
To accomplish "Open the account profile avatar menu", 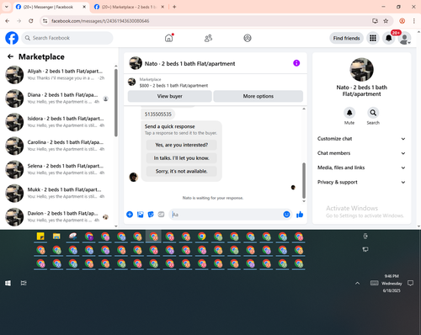I will (404, 39).
